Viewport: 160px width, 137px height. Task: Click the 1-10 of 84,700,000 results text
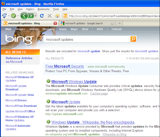coord(142,58)
